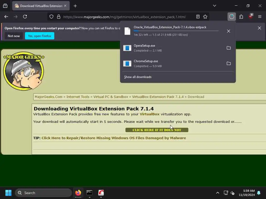Select Oracle_VirtualBox_Extension_Pack download entry name
The image size is (266, 199).
pos(170,27)
